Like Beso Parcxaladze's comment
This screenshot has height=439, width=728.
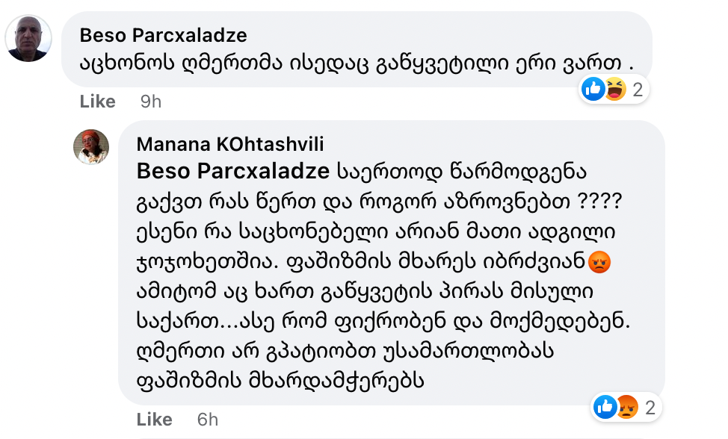97,102
